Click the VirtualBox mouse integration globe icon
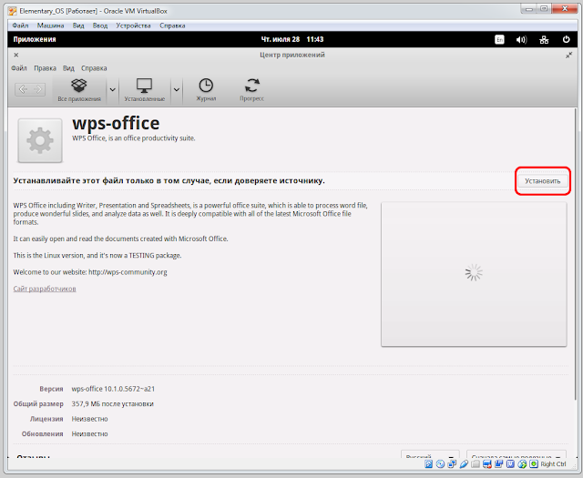 tap(522, 463)
